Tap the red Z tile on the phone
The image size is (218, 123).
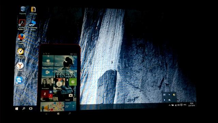click(x=45, y=94)
